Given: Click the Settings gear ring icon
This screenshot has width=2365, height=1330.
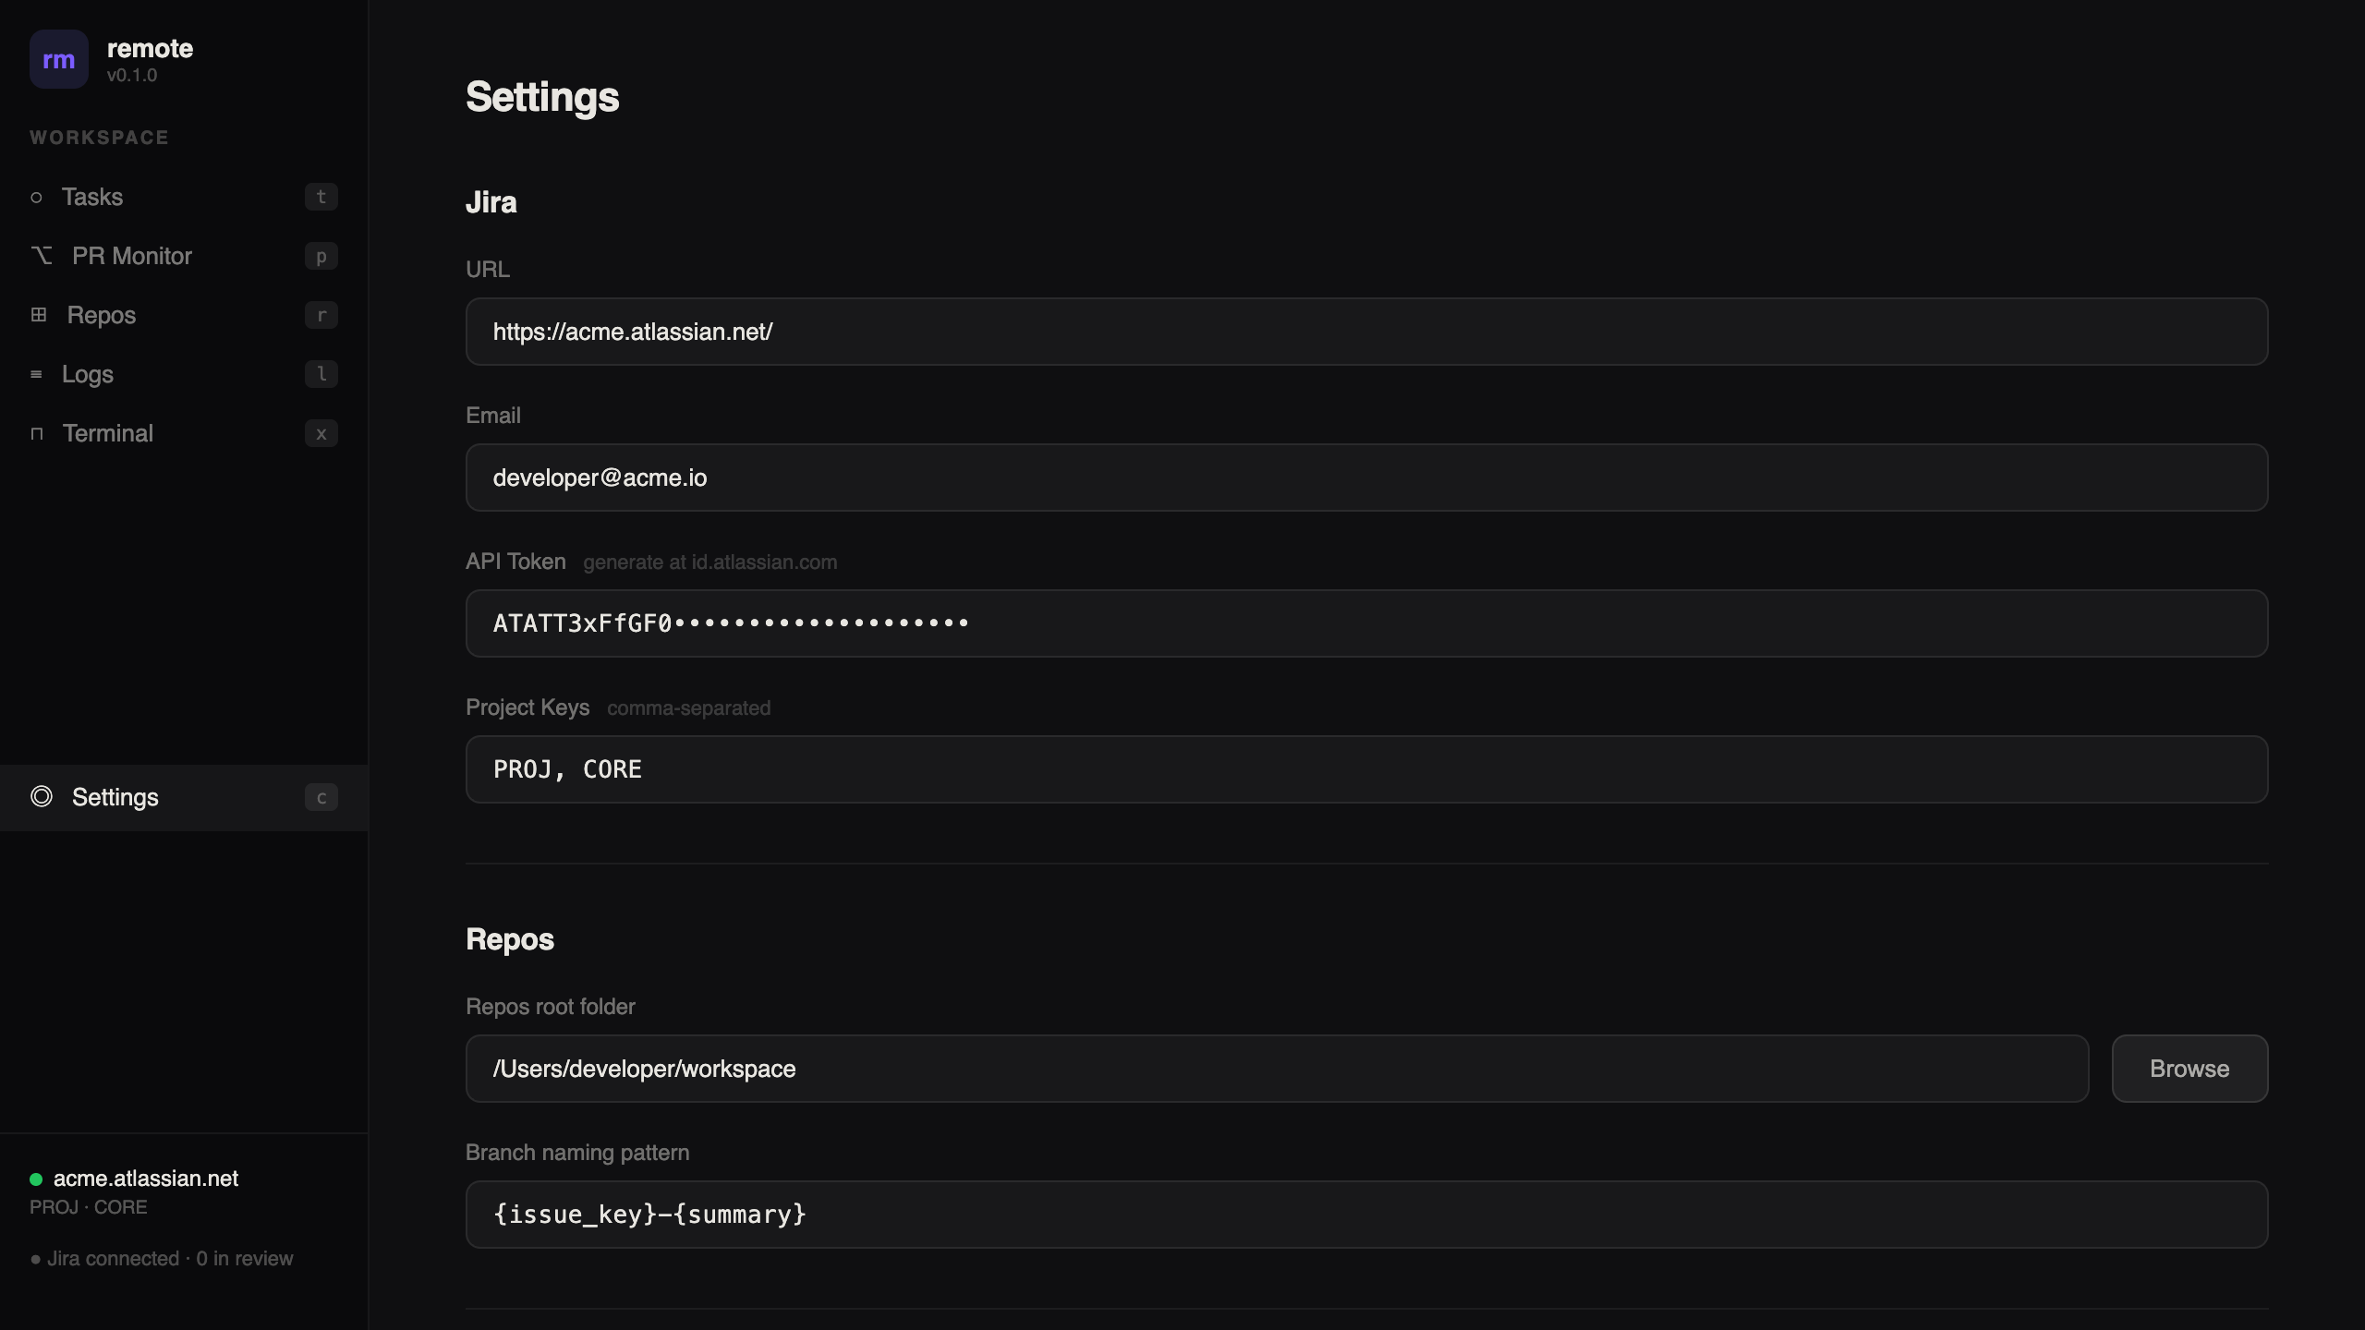Looking at the screenshot, I should [x=42, y=797].
